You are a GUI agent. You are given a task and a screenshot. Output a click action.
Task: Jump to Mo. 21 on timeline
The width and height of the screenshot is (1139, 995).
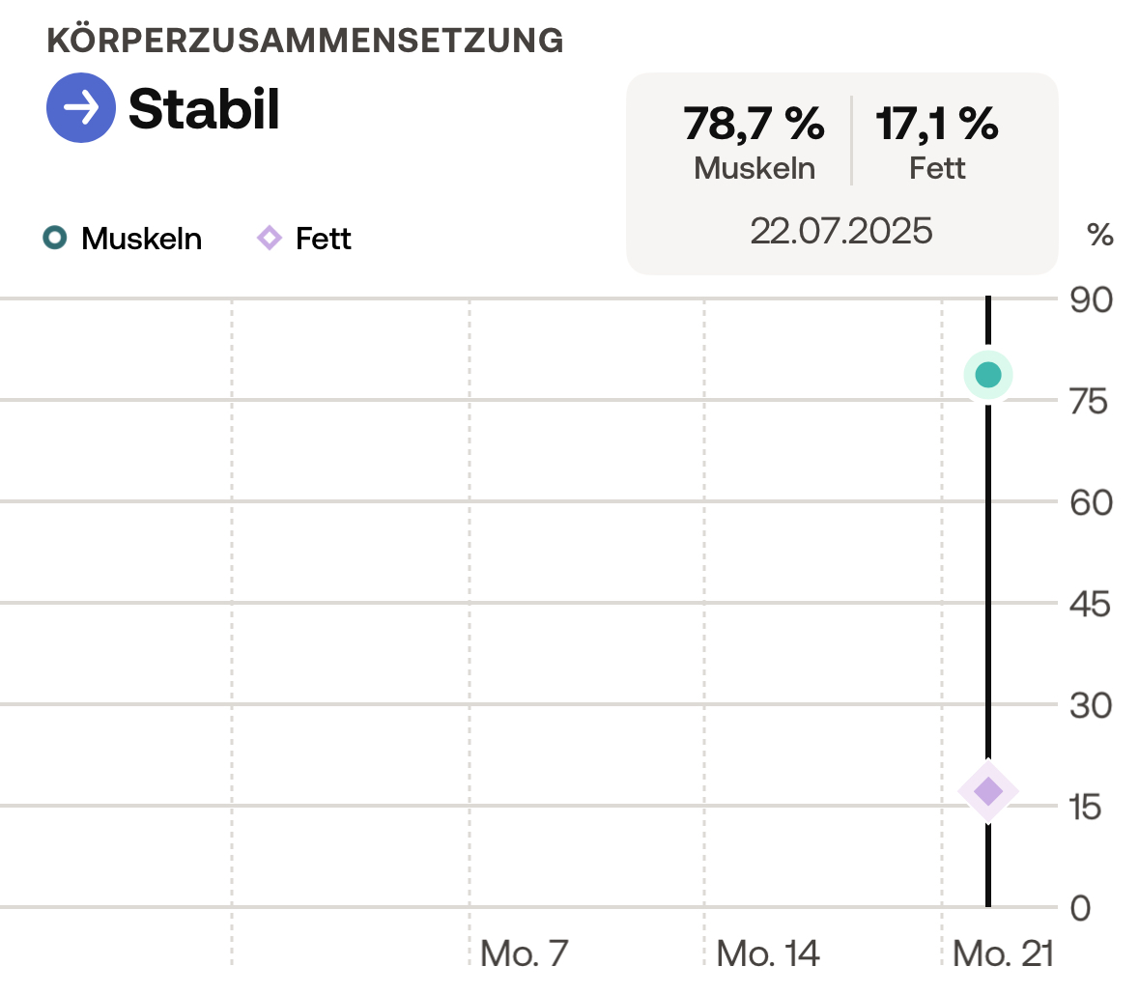[1003, 952]
